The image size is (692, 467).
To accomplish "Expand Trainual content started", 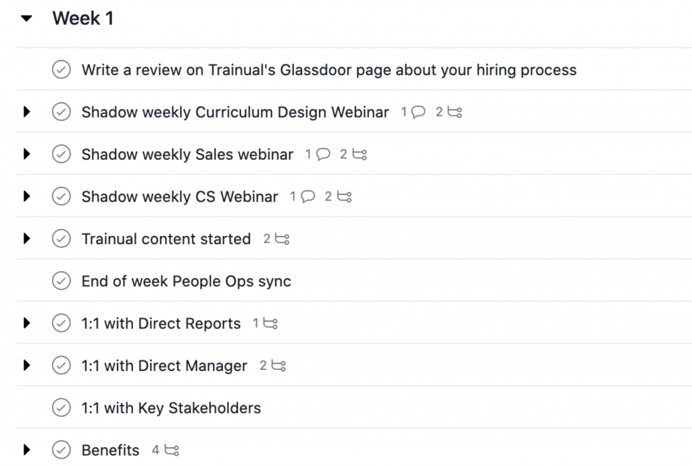I will [x=26, y=238].
